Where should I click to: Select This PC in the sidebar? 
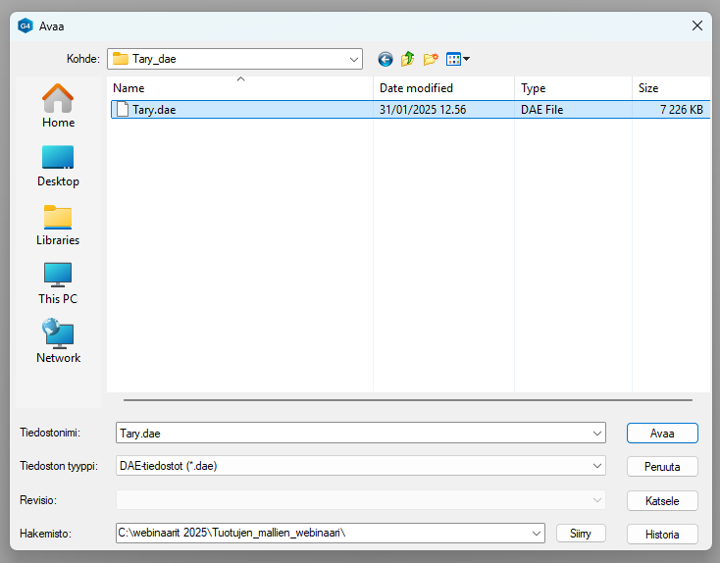tap(58, 282)
